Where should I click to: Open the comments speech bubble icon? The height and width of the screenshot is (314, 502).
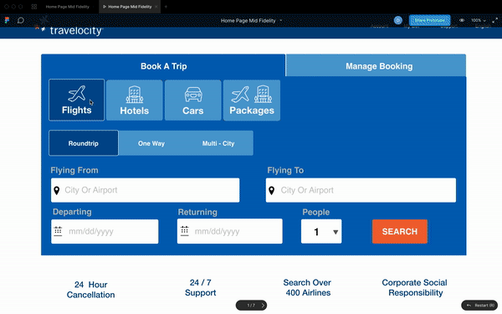(20, 20)
